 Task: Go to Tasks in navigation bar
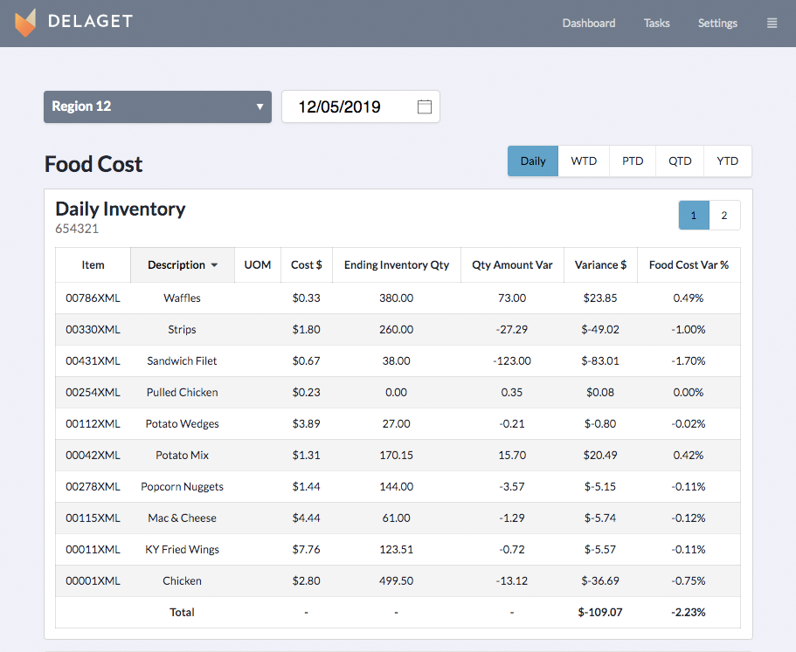click(x=656, y=24)
